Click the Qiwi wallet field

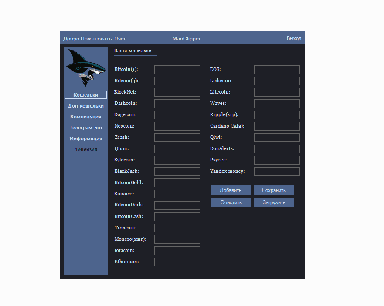tap(276, 137)
